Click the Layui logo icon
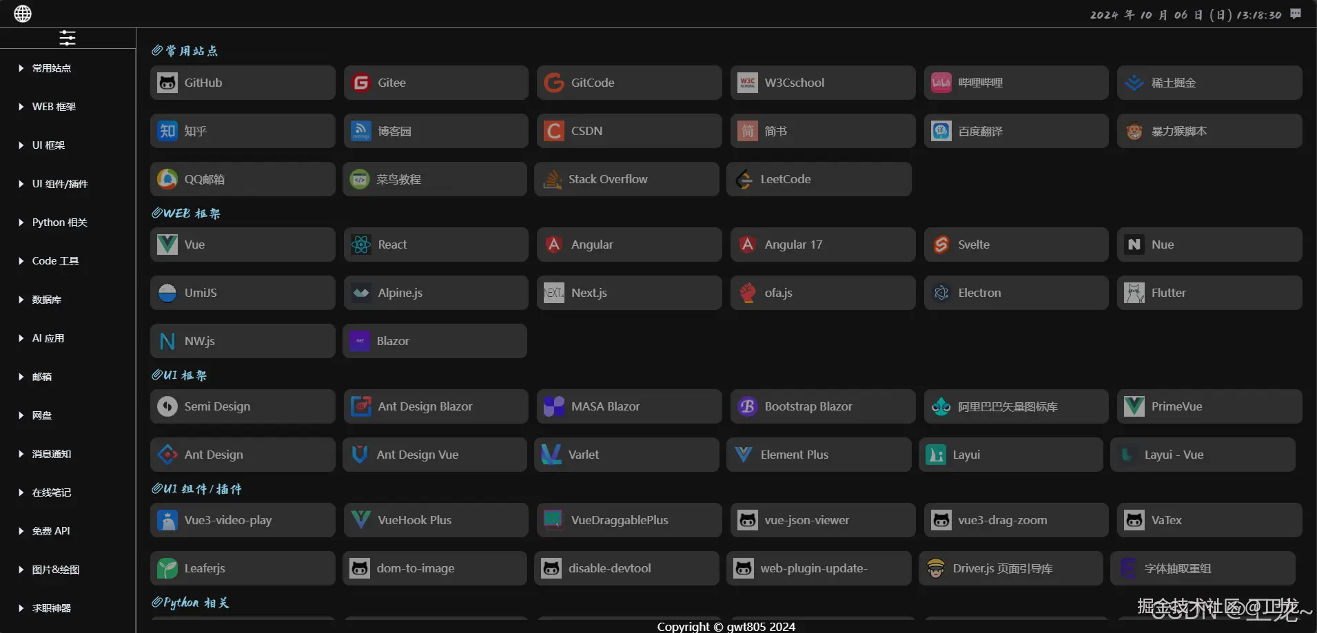This screenshot has width=1317, height=633. tap(936, 455)
